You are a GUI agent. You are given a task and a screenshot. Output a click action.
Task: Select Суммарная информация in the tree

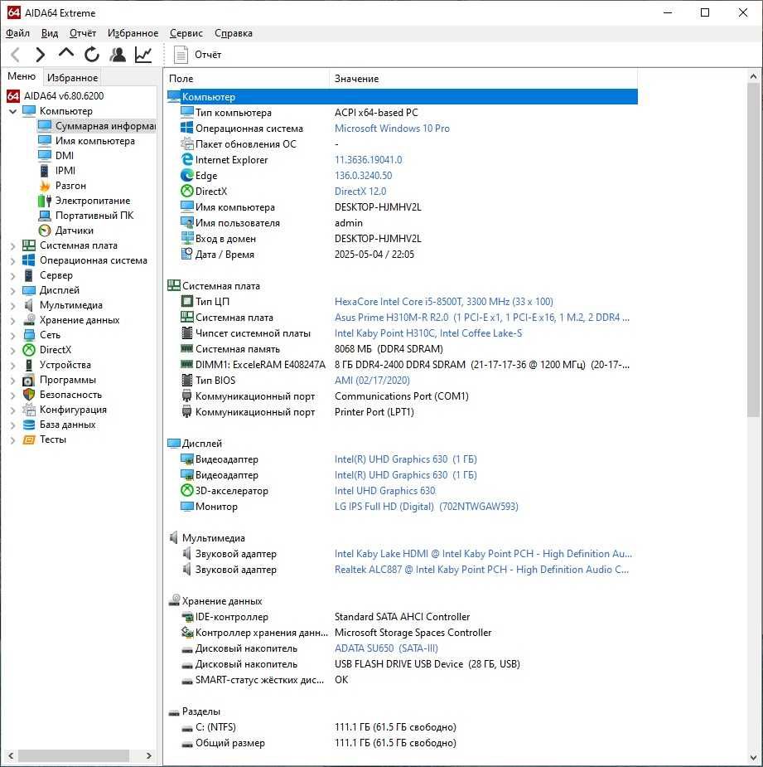(x=105, y=126)
